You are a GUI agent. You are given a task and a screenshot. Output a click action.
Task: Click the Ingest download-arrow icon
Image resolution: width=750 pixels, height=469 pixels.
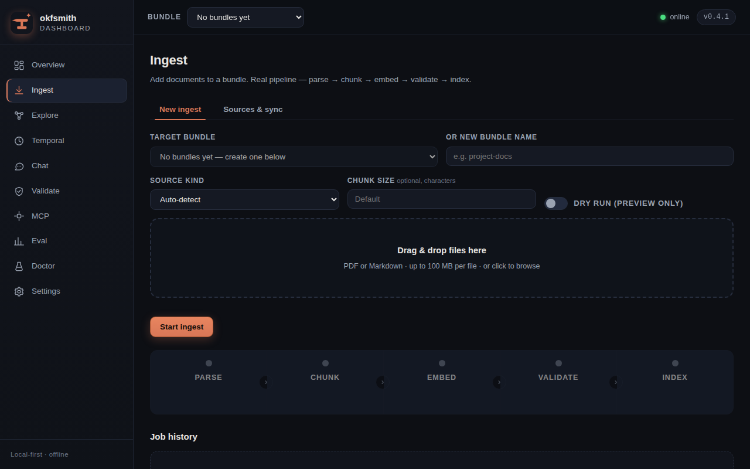(x=19, y=90)
